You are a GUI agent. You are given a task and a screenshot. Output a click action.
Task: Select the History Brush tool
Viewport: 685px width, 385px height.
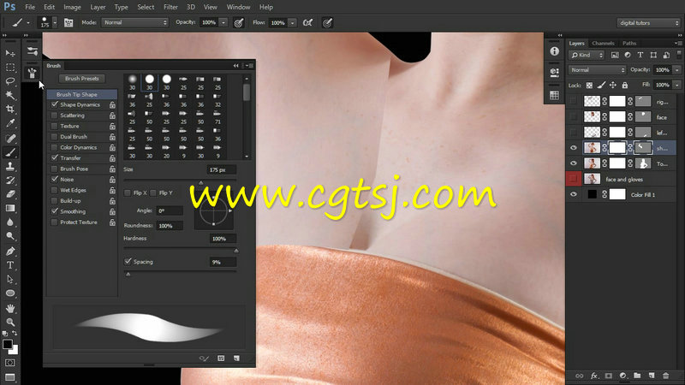tap(10, 181)
